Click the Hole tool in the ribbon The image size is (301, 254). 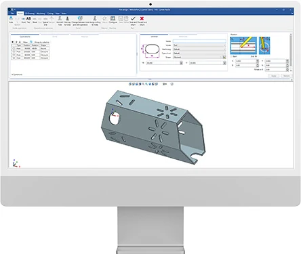[11, 20]
